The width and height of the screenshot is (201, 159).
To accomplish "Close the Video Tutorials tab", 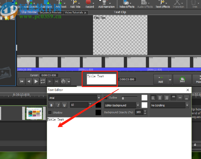I will [x=85, y=13].
